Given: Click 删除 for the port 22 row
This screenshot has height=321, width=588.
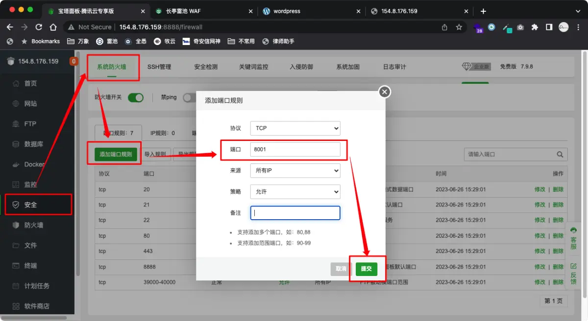Looking at the screenshot, I should coord(558,220).
